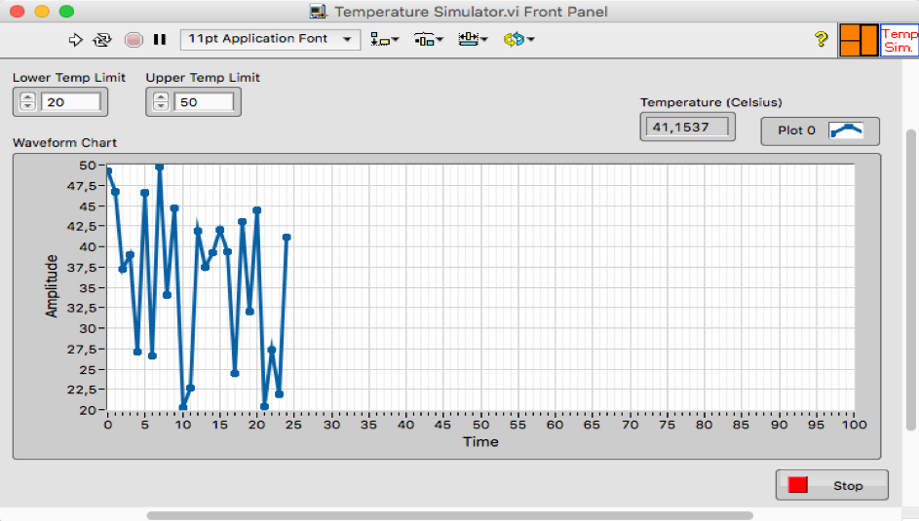Click the 0 value on Time axis

coord(108,425)
